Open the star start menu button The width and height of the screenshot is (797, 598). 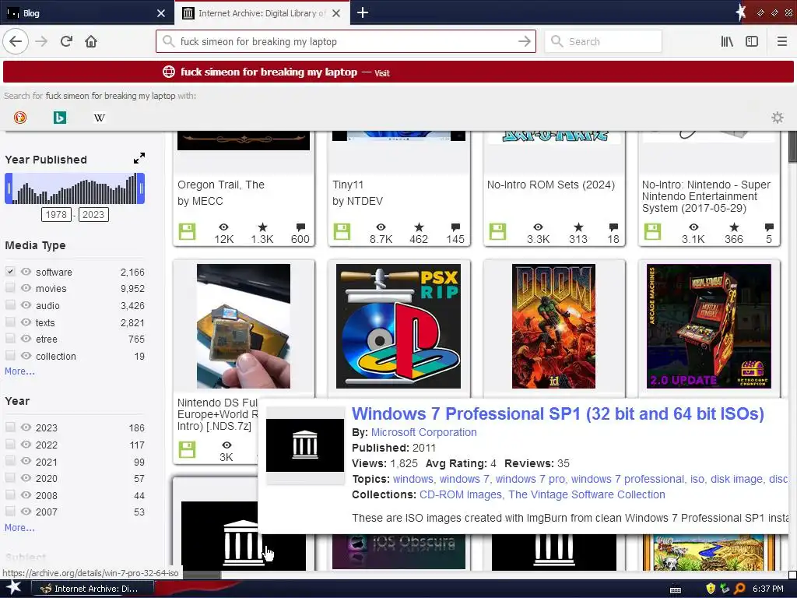pos(14,588)
